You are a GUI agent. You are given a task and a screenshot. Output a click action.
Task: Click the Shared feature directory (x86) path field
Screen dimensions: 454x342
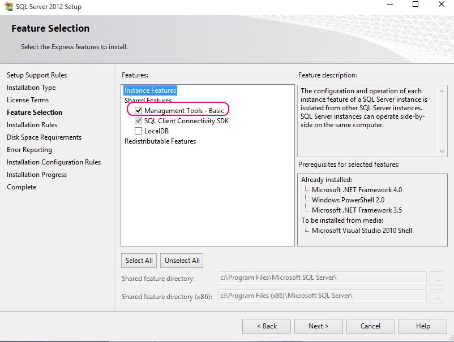(x=322, y=296)
